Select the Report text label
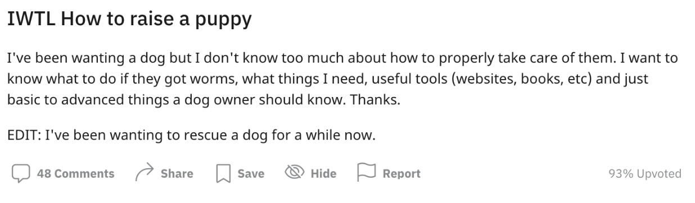This screenshot has width=695, height=203. [401, 174]
